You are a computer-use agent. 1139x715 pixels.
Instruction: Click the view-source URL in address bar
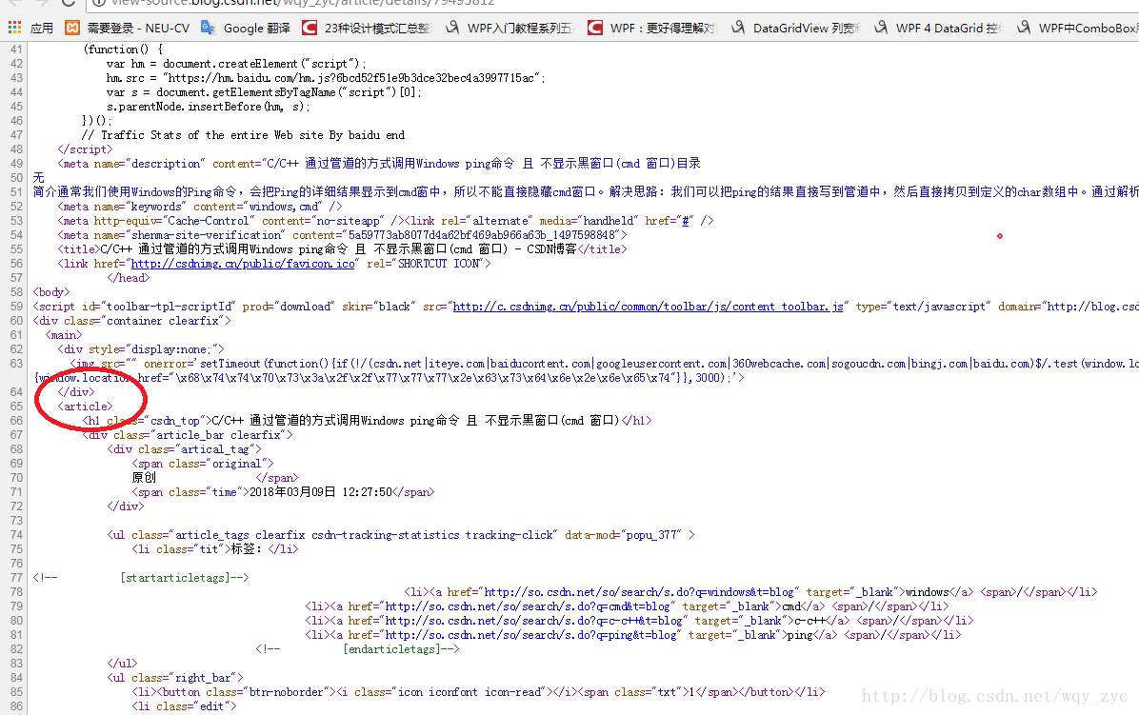pyautogui.click(x=303, y=3)
